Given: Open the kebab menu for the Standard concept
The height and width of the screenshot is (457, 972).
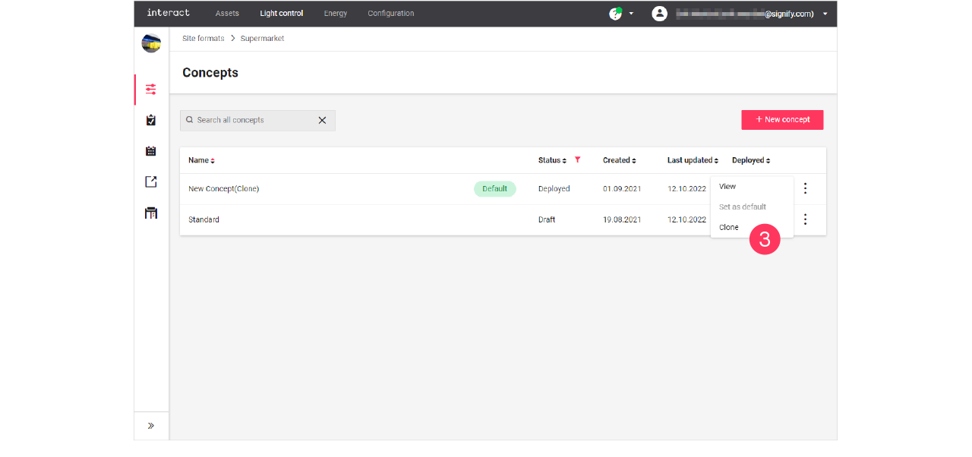Looking at the screenshot, I should pyautogui.click(x=805, y=219).
